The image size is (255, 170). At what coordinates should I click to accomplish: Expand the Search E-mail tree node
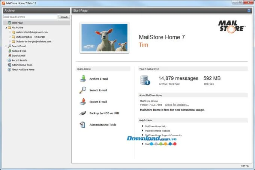tap(6, 46)
